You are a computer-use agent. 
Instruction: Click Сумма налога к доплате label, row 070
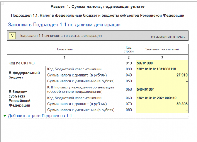coord(77,104)
